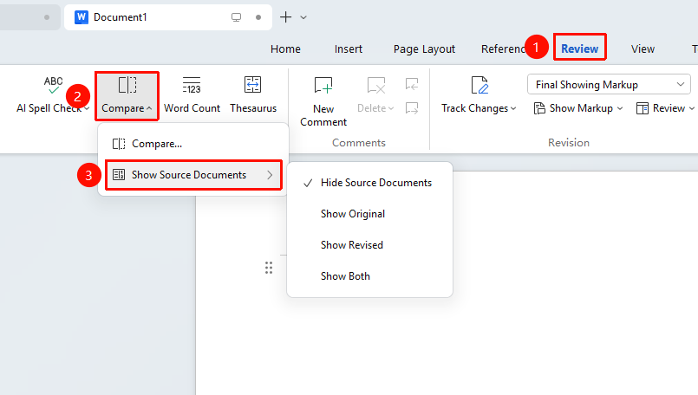Screen dimensions: 698x395
Task: Expand the Review pane dropdown arrow
Action: point(691,108)
